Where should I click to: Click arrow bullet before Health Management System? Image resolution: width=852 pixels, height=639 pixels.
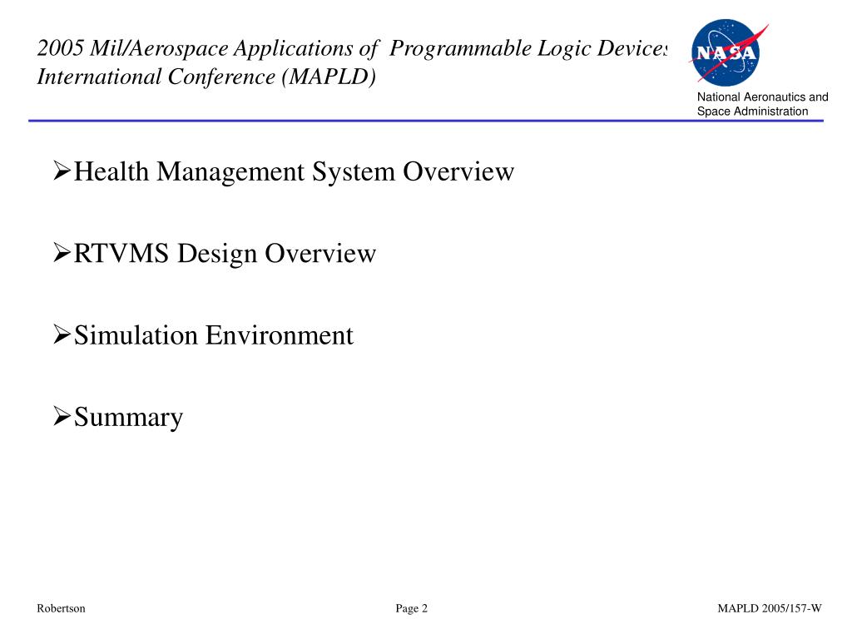click(62, 171)
